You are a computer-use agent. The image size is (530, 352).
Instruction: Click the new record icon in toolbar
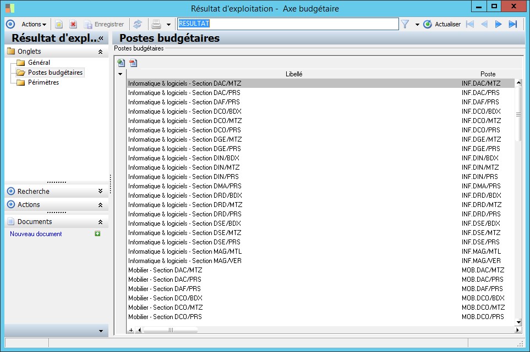point(59,24)
